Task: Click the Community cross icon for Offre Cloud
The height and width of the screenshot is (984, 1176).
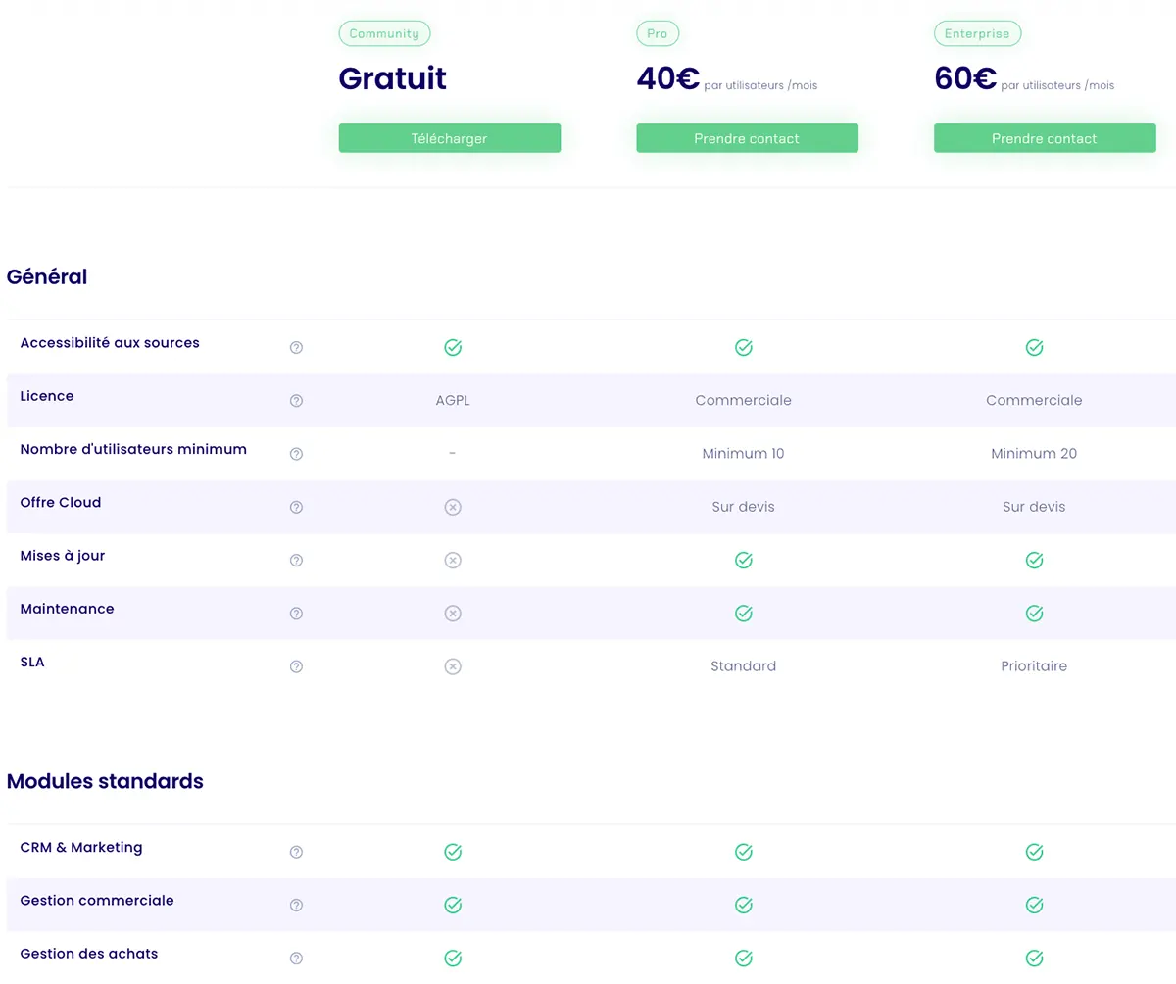Action: pos(453,508)
